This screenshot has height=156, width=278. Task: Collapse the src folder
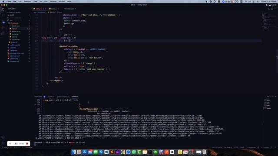pyautogui.click(x=11, y=20)
